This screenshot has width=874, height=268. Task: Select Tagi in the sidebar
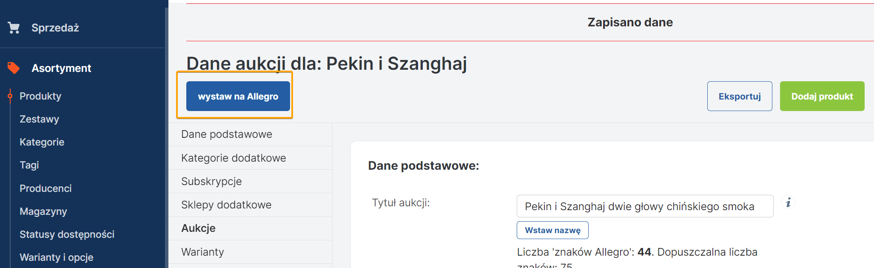[x=29, y=165]
